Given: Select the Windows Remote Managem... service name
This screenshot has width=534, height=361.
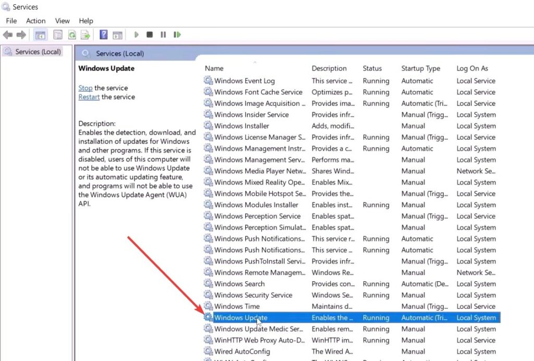Looking at the screenshot, I should pyautogui.click(x=260, y=272).
